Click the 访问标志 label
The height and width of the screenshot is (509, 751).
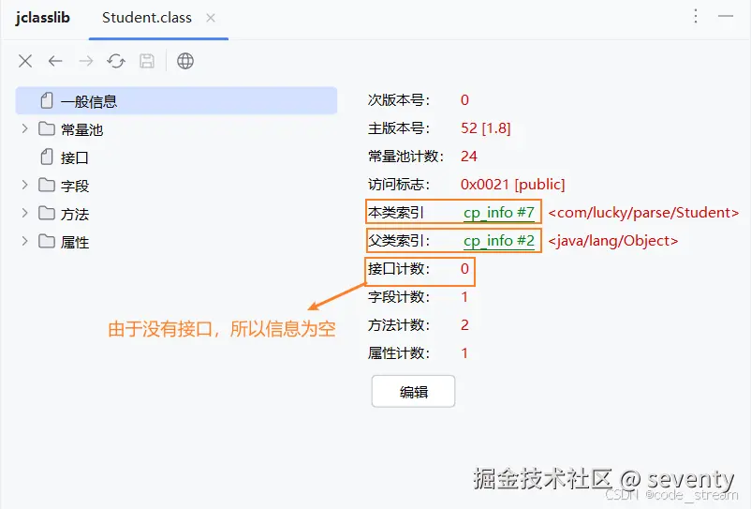click(x=399, y=185)
